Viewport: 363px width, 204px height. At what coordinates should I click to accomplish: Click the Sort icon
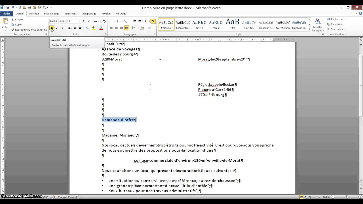pos(146,21)
